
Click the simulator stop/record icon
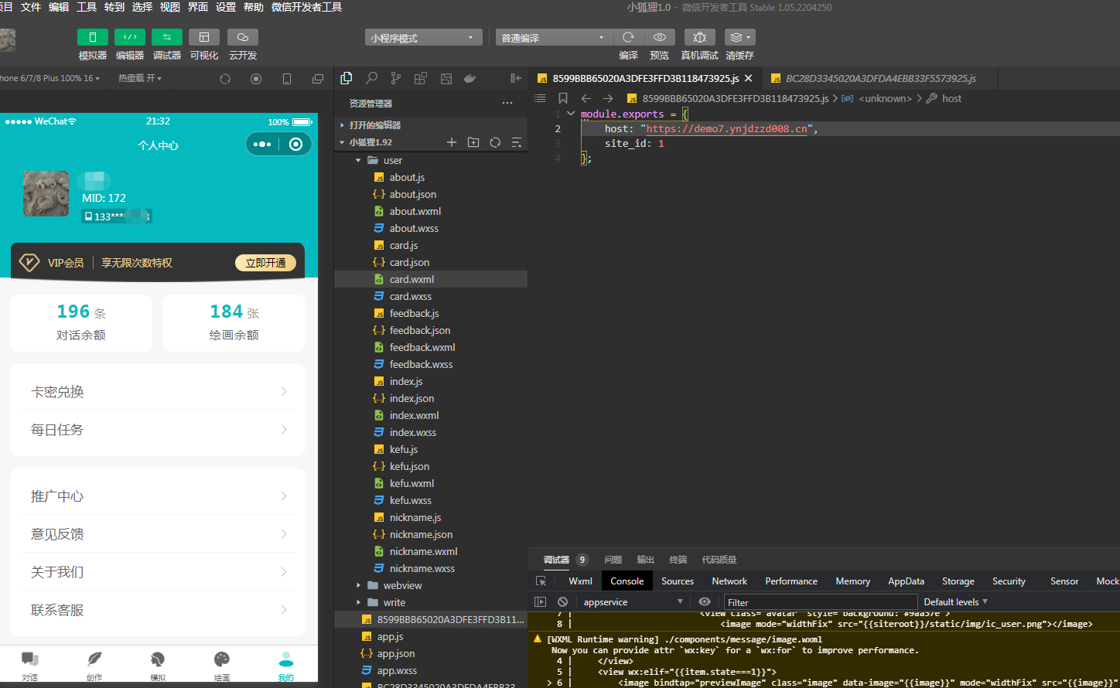(x=256, y=79)
